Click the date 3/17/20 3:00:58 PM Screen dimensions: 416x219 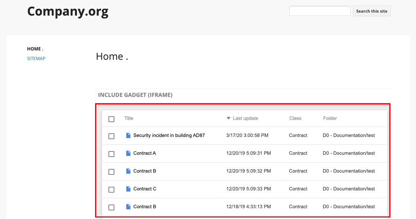(247, 135)
